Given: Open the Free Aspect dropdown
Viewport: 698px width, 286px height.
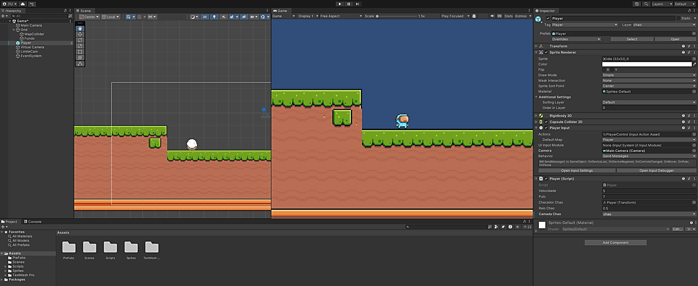Looking at the screenshot, I should pos(341,16).
